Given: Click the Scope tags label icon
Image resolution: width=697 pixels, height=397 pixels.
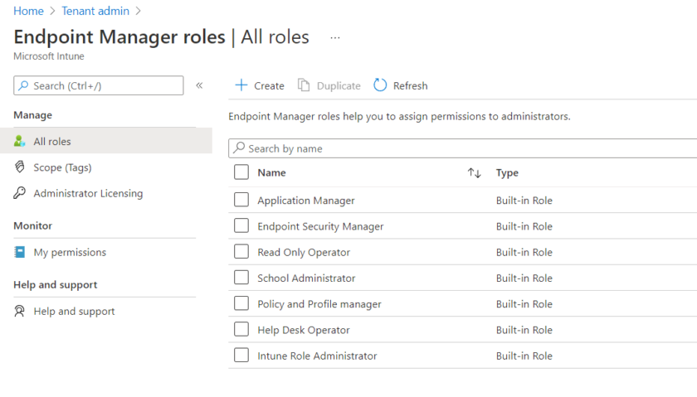Looking at the screenshot, I should 19,167.
